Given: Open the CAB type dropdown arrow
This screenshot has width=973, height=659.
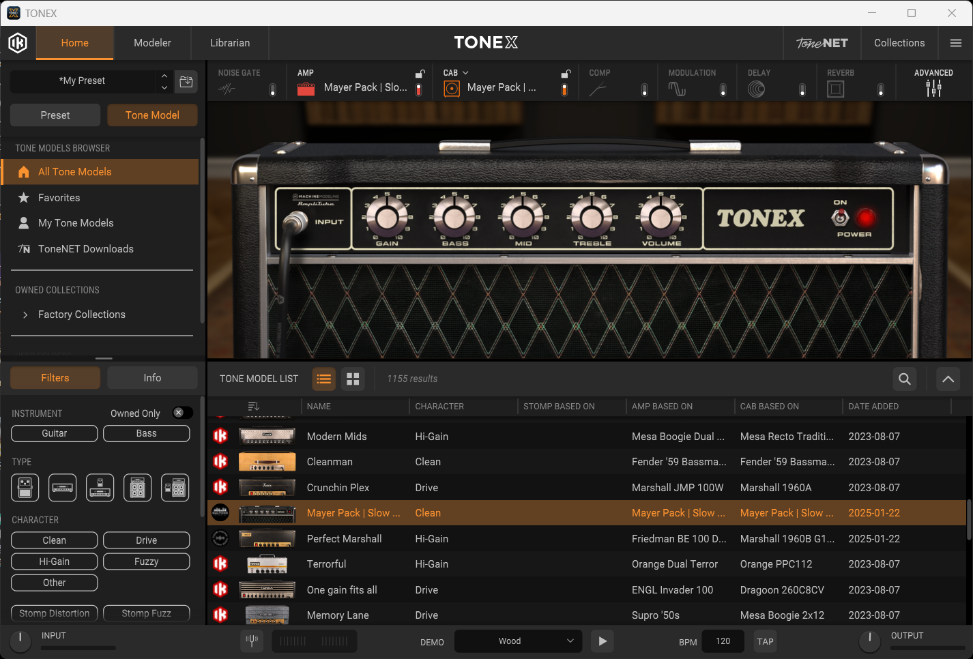Looking at the screenshot, I should click(x=466, y=73).
